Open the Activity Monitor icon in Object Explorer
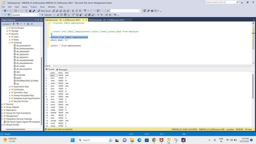The width and height of the screenshot is (256, 144). 32,24
